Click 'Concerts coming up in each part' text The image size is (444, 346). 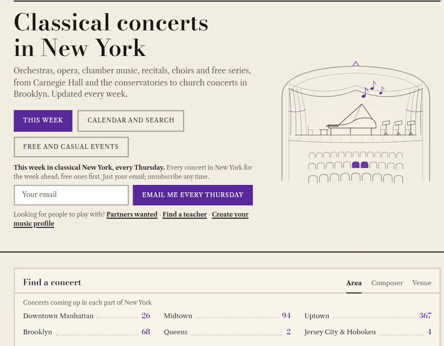87,302
